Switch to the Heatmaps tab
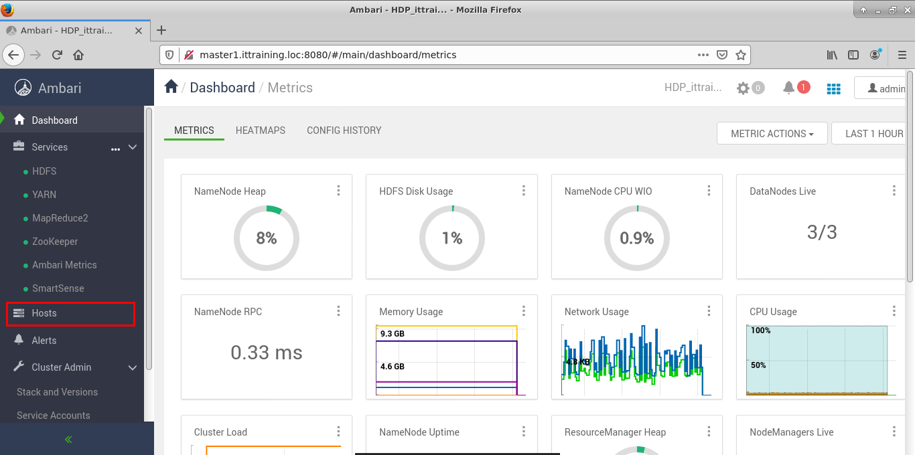The width and height of the screenshot is (915, 455). [261, 130]
